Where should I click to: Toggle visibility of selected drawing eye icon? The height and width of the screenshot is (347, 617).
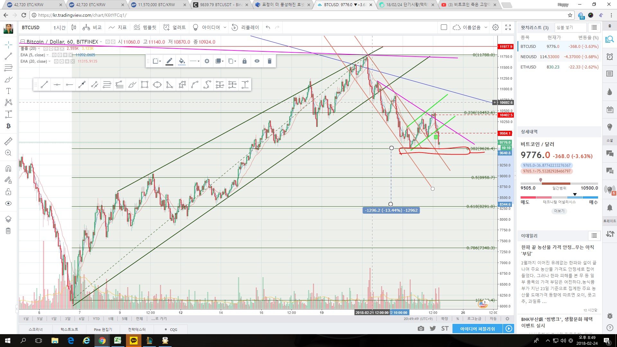pyautogui.click(x=257, y=61)
